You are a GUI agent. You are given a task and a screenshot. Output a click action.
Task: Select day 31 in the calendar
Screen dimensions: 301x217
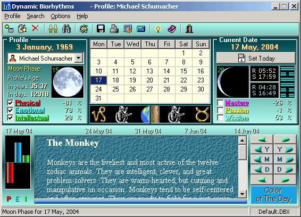tap(98, 98)
